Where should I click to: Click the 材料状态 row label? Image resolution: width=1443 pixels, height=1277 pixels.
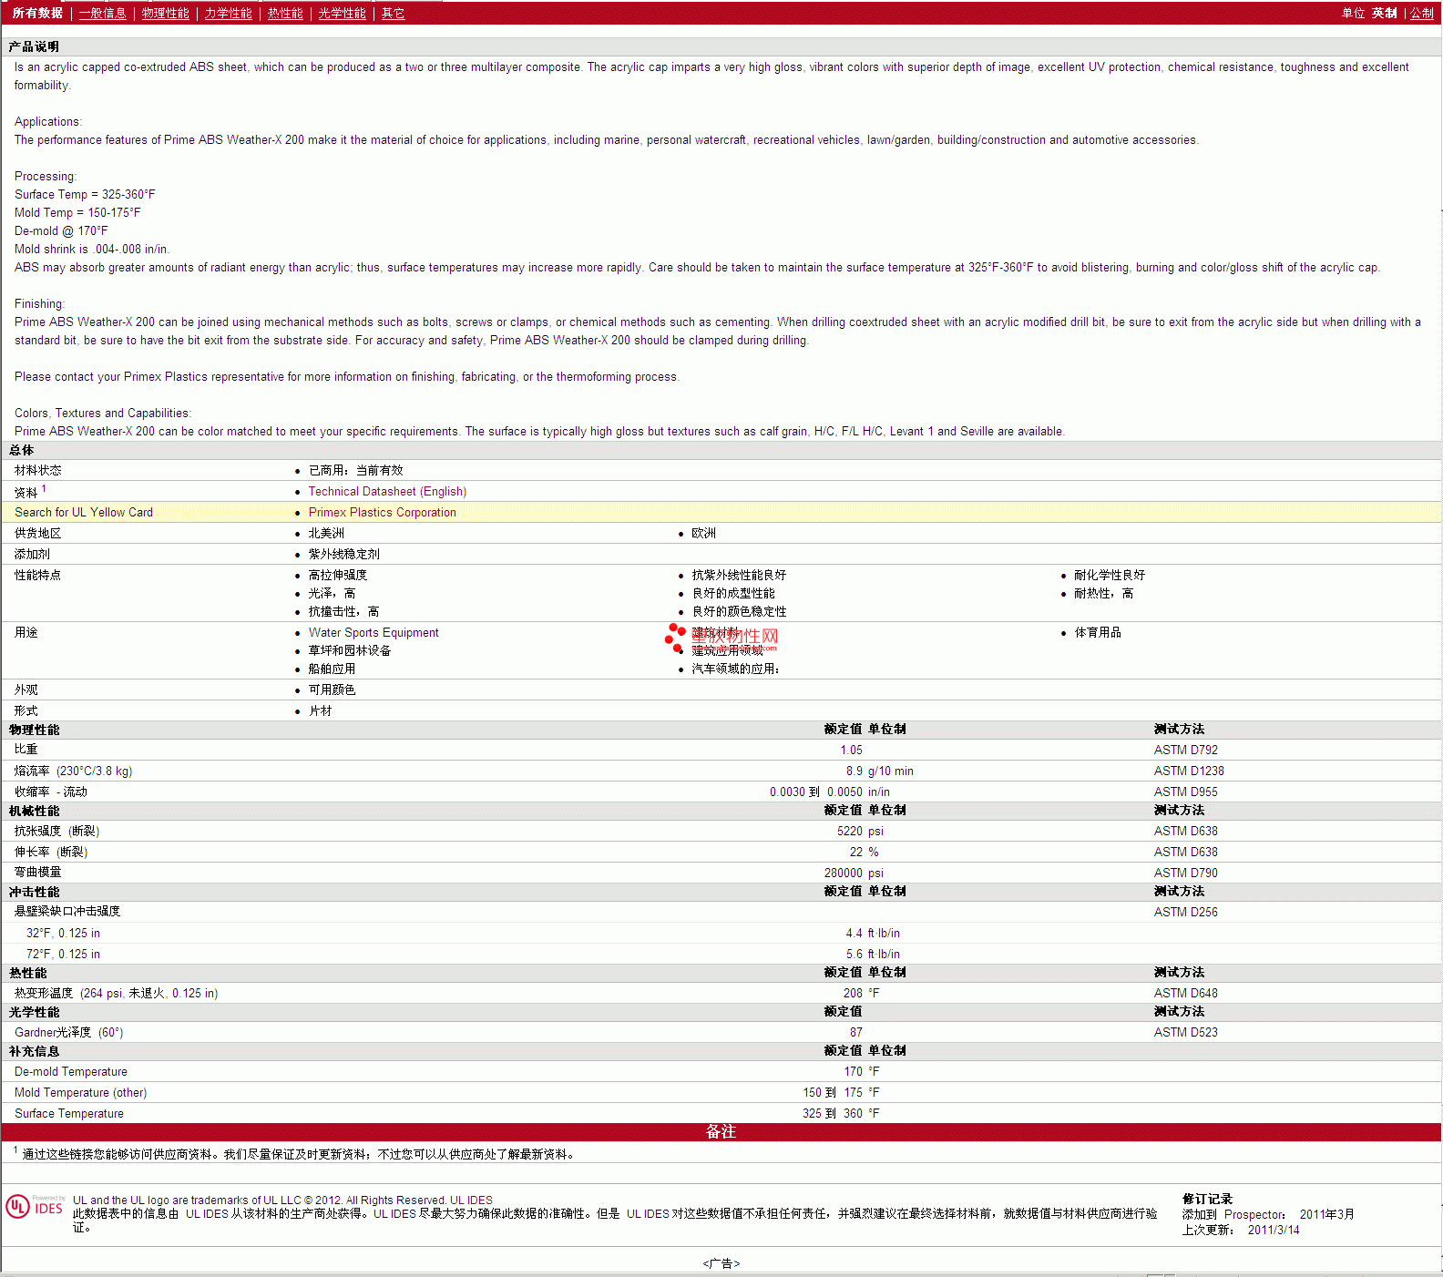point(37,470)
